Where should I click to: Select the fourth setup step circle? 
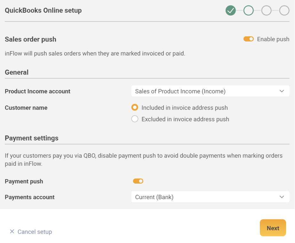pyautogui.click(x=284, y=11)
